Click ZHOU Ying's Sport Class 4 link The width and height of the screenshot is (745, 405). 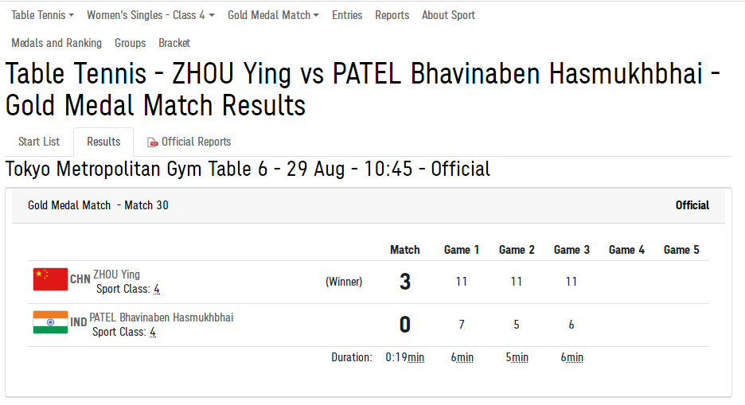pyautogui.click(x=157, y=289)
